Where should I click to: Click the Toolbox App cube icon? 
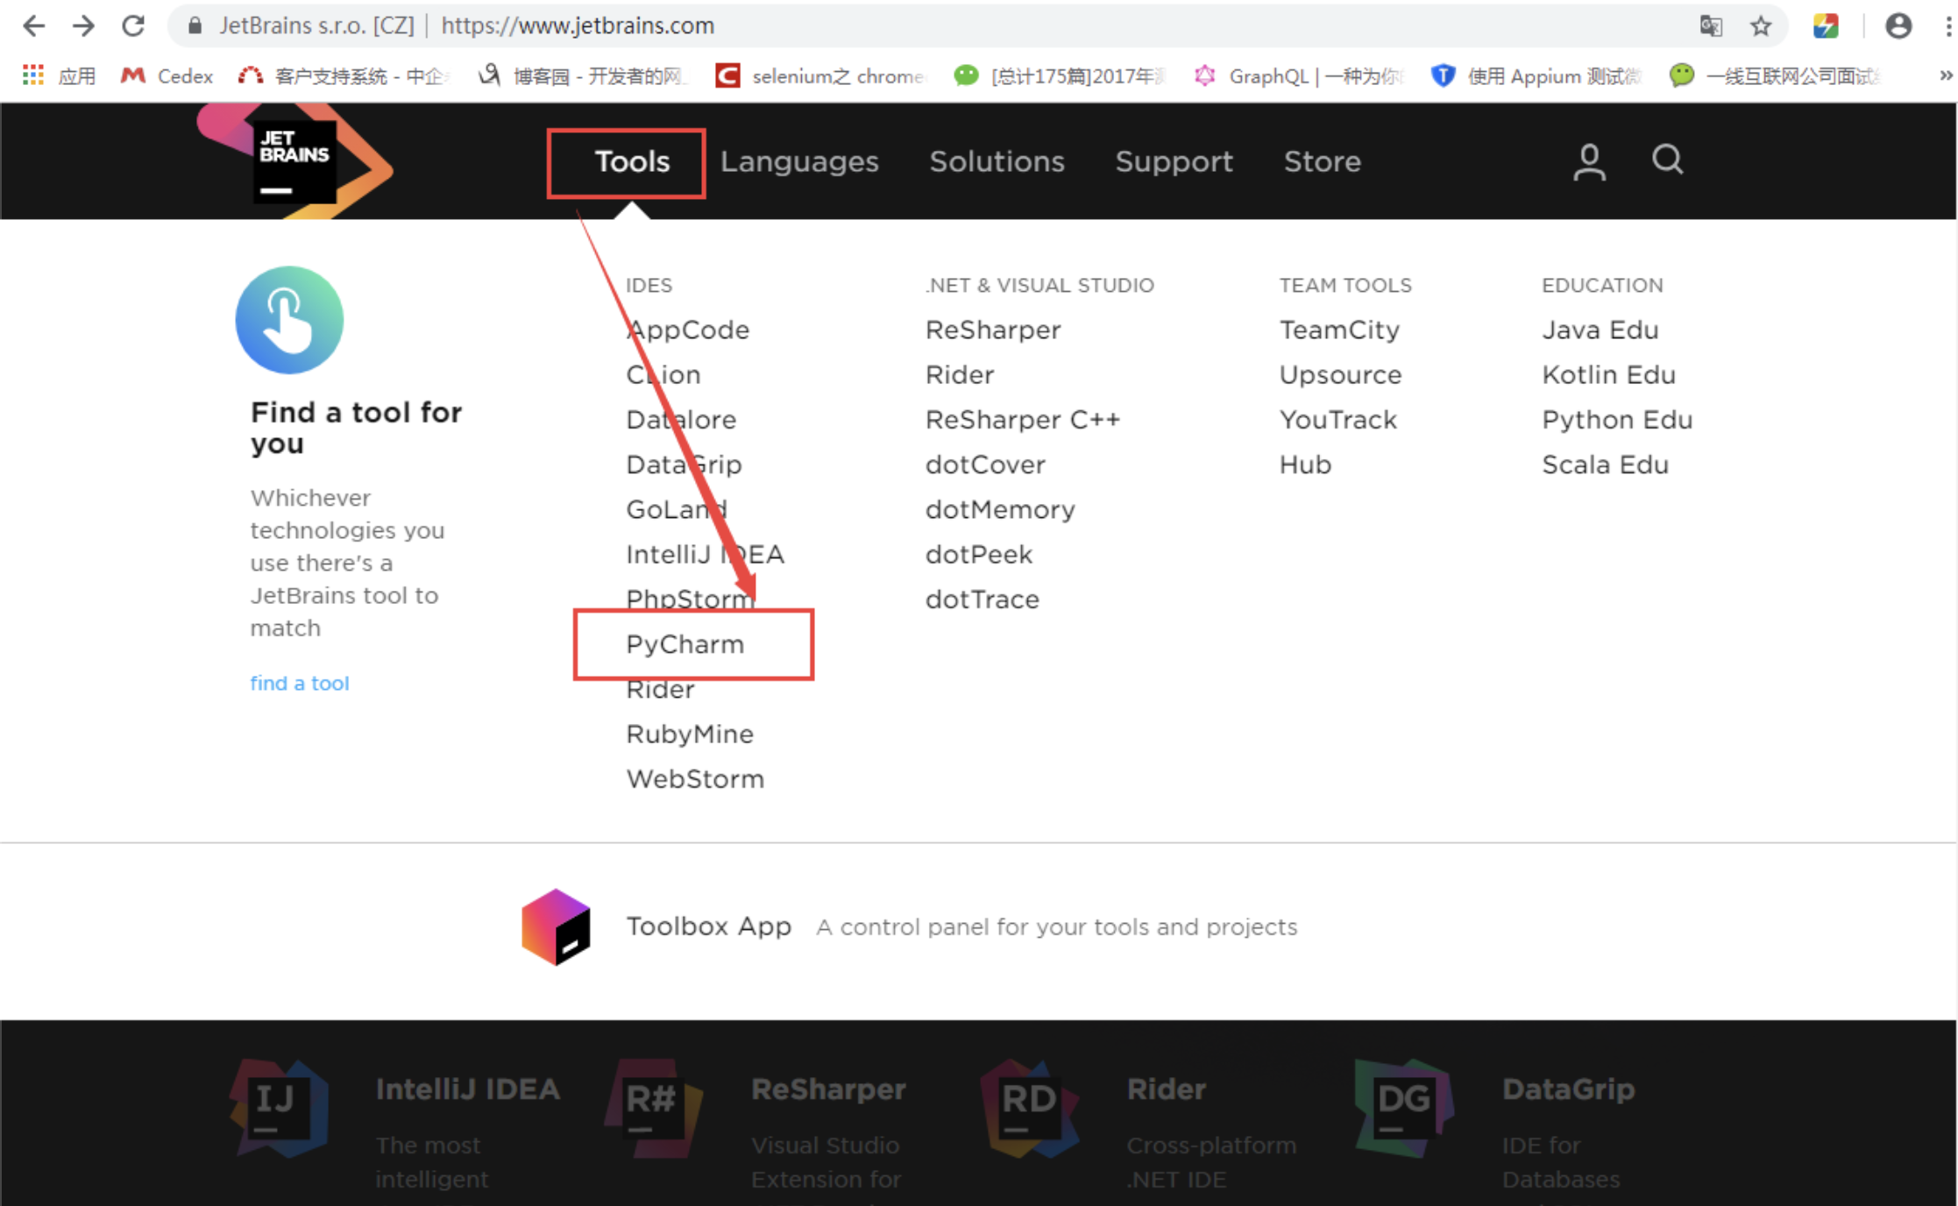(556, 927)
